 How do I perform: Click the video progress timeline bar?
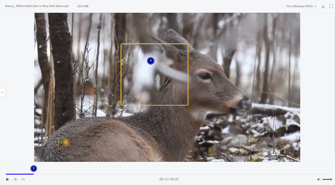click(x=169, y=174)
